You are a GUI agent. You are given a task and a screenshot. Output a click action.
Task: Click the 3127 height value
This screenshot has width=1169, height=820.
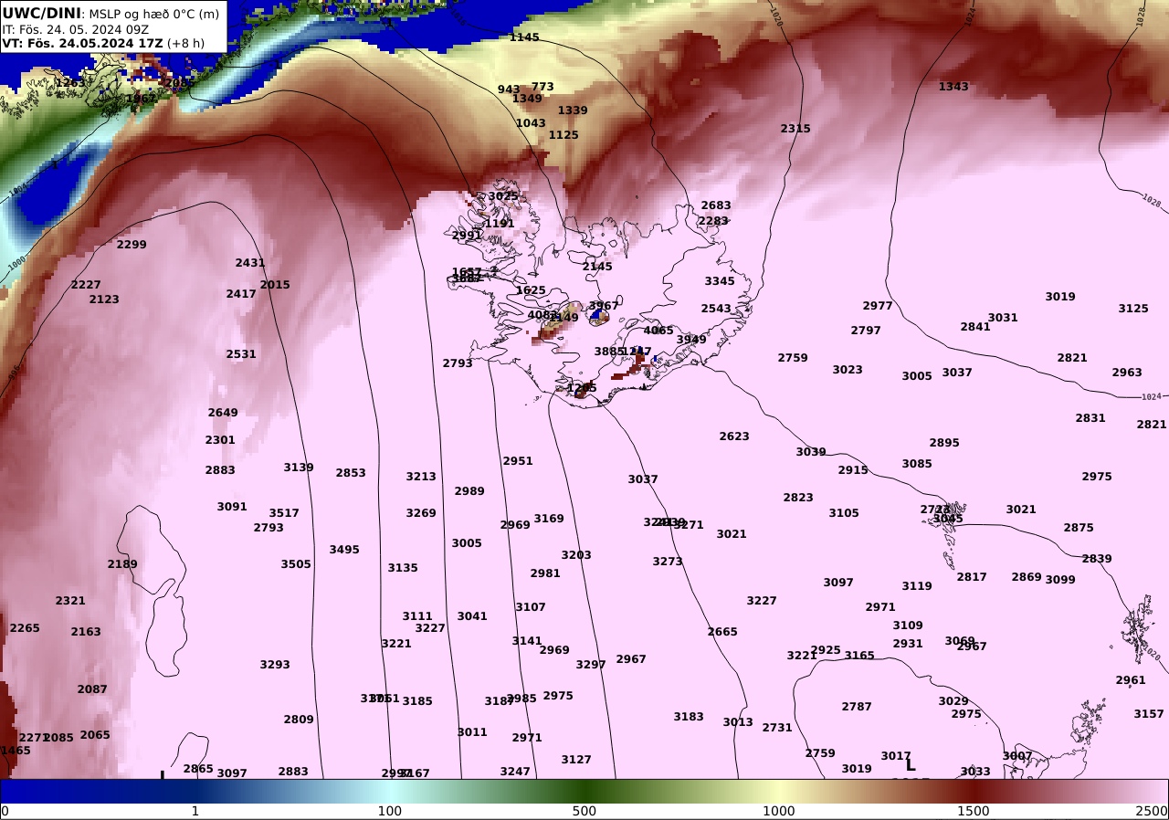pos(576,760)
